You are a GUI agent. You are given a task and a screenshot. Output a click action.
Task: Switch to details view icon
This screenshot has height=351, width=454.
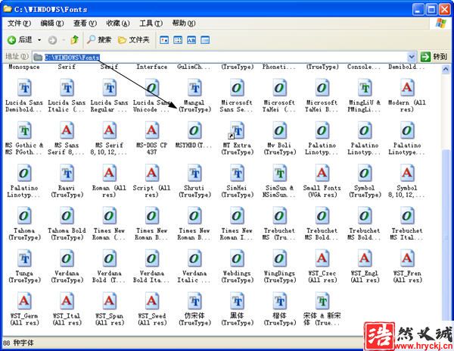point(205,40)
